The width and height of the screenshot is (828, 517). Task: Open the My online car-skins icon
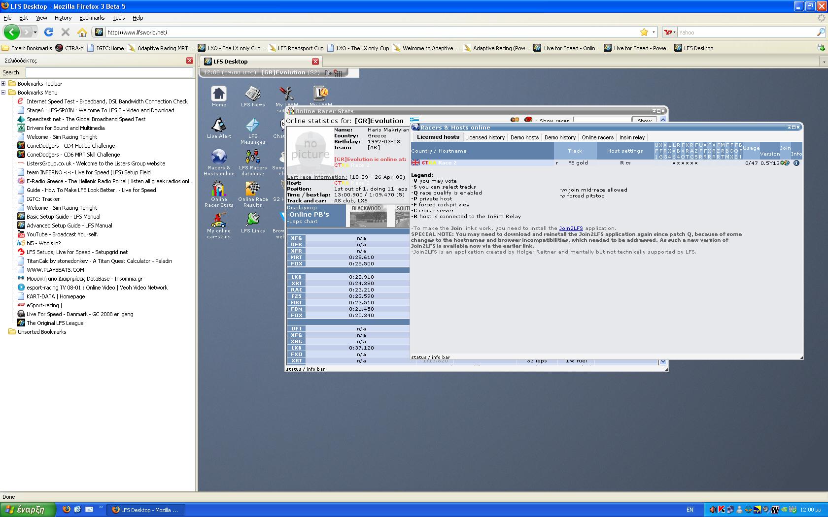click(x=219, y=220)
